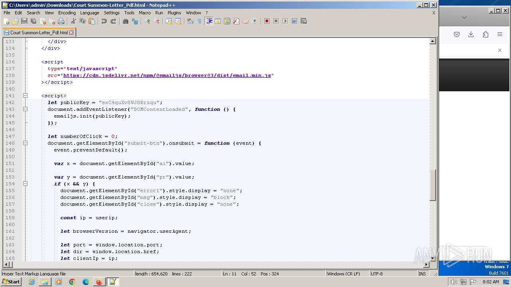Switch to Firefox on the taskbar
Image resolution: width=511 pixels, height=287 pixels.
tap(99, 282)
